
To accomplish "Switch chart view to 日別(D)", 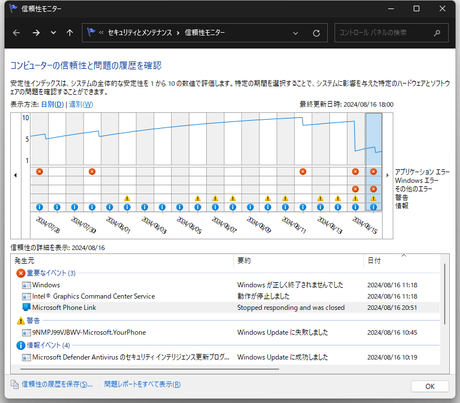I will pos(52,104).
